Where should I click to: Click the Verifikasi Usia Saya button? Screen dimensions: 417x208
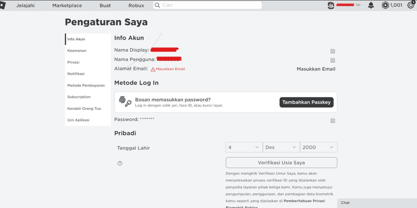coord(281,163)
